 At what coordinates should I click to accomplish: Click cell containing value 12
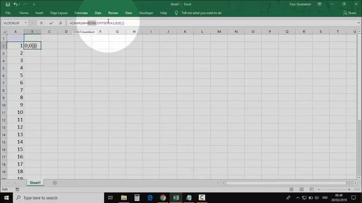point(15,127)
